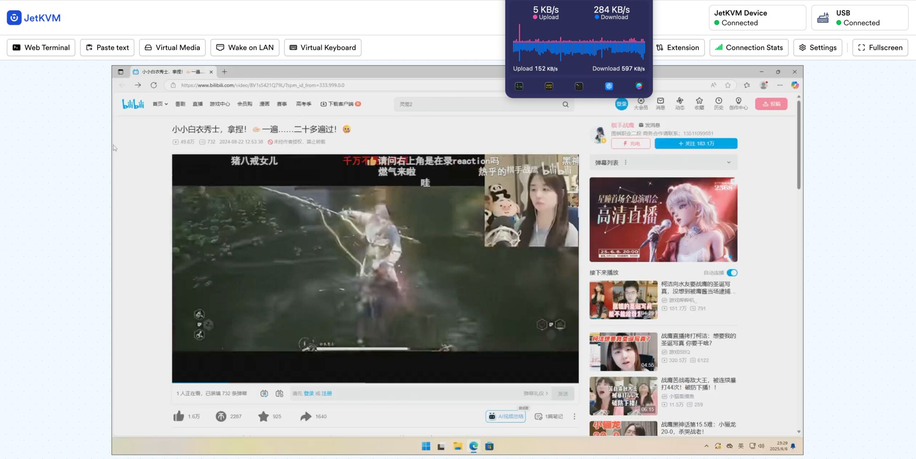Screen dimensions: 916x459
Task: Open the 赛事 nav item
Action: pyautogui.click(x=282, y=104)
